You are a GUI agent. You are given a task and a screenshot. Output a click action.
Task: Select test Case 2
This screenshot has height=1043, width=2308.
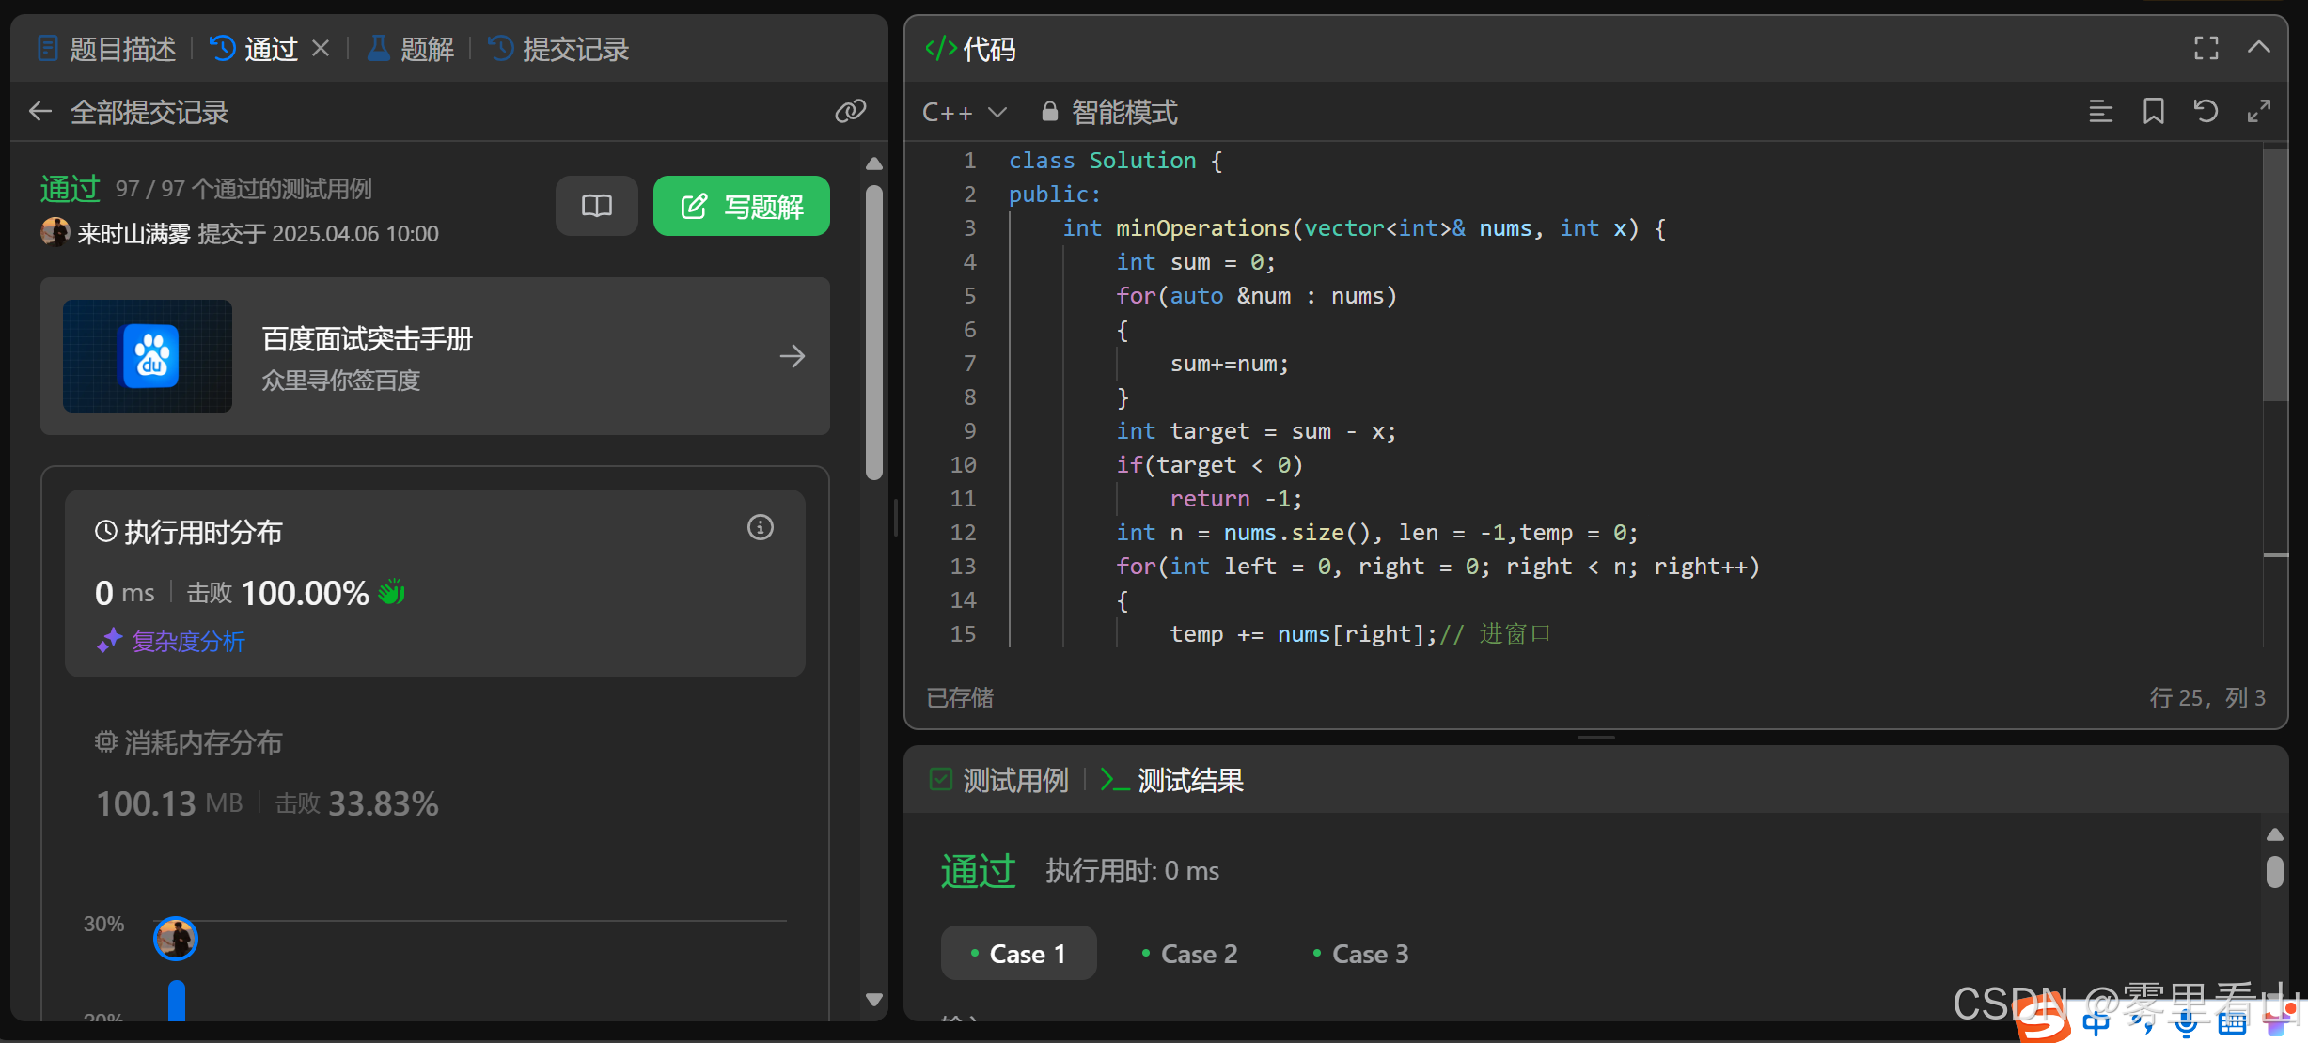click(1189, 954)
